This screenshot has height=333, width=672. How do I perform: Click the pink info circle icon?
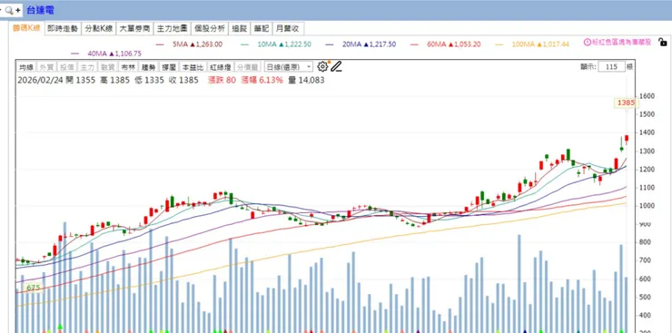click(x=588, y=42)
